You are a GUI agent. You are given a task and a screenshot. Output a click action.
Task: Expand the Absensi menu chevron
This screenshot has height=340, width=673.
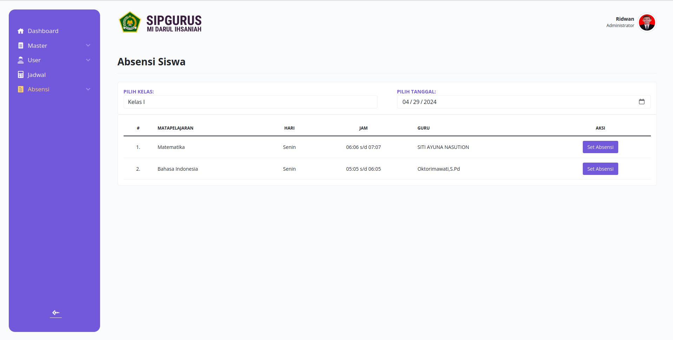pos(88,89)
